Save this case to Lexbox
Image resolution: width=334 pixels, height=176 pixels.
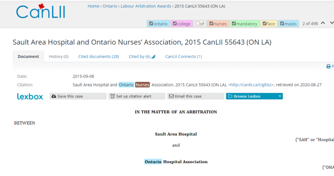pyautogui.click(x=78, y=96)
